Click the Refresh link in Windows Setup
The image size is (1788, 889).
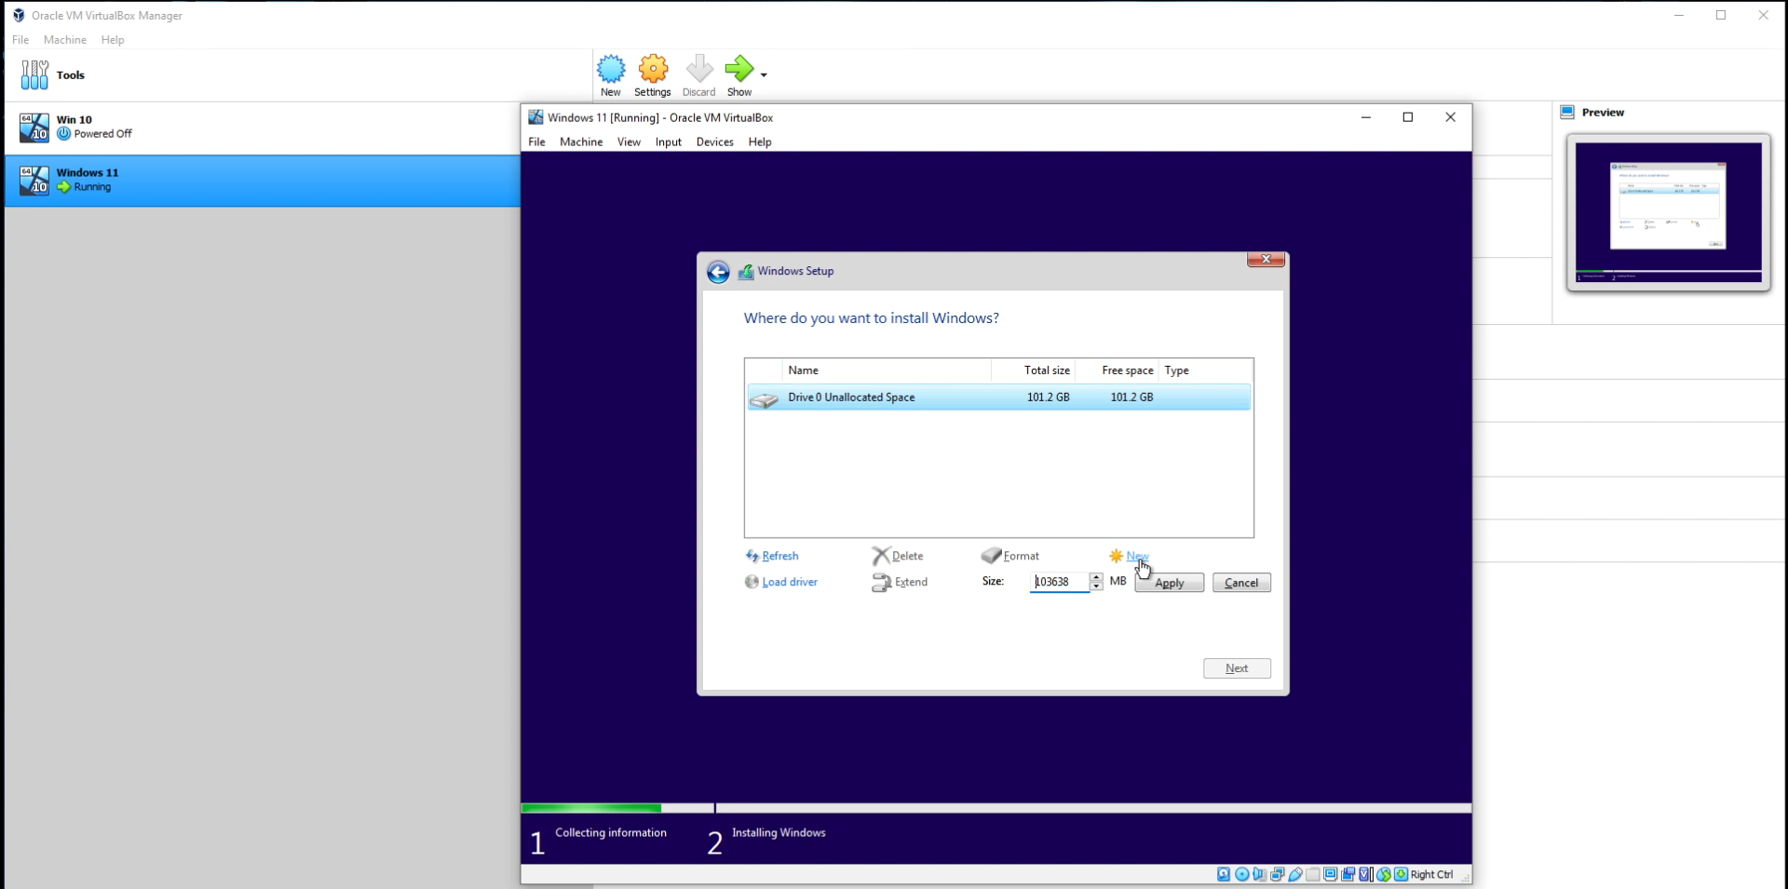[x=772, y=557]
